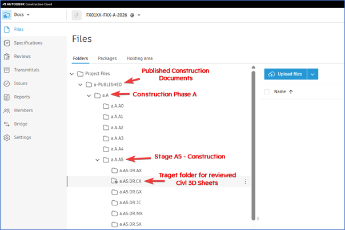Switch to the Packages tab
The height and width of the screenshot is (230, 345).
(x=107, y=58)
